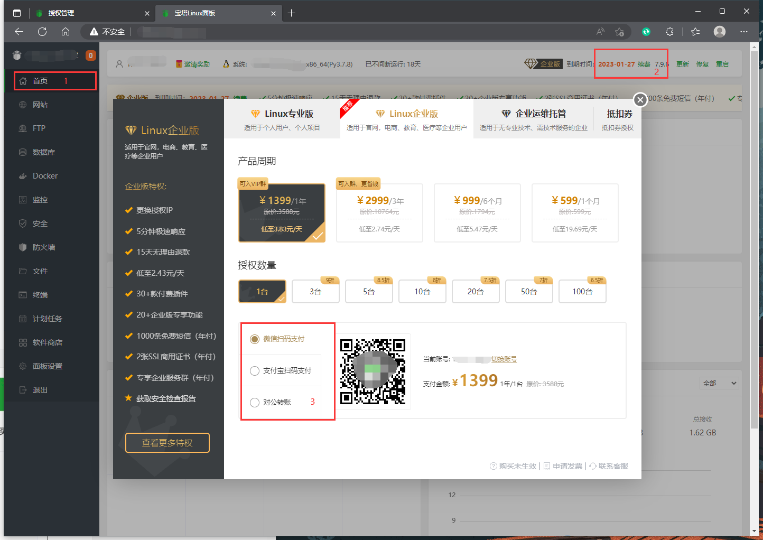This screenshot has height=540, width=763.
Task: Click the 重启 link
Action: click(x=722, y=64)
